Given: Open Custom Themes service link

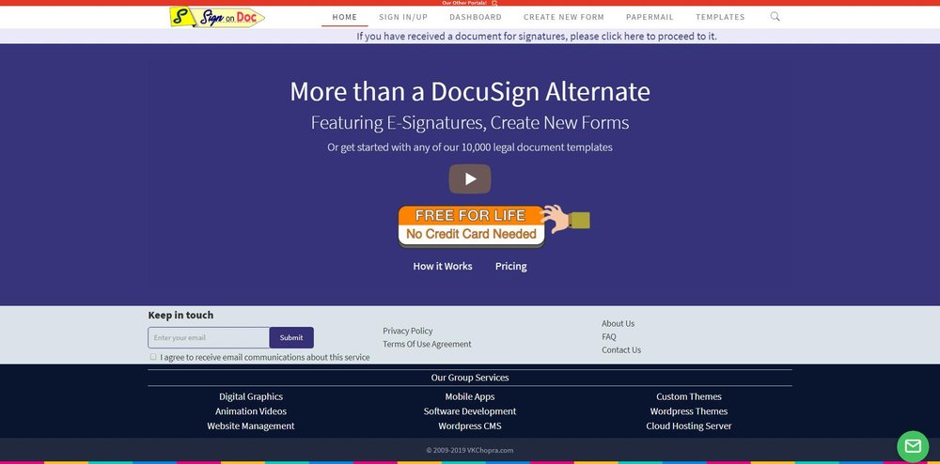Looking at the screenshot, I should click(689, 396).
